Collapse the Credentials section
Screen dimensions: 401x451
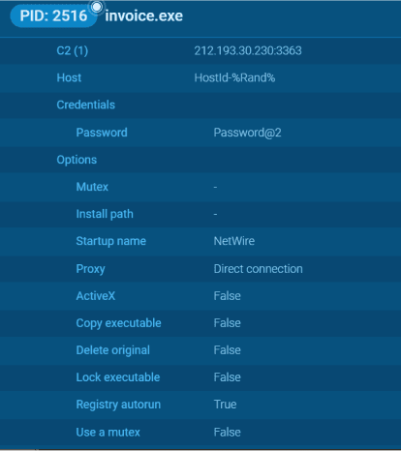(86, 105)
